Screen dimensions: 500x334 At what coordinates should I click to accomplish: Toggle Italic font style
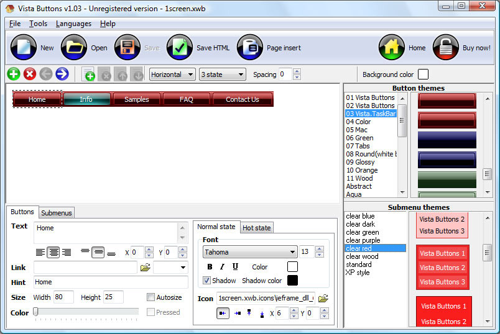coord(222,267)
